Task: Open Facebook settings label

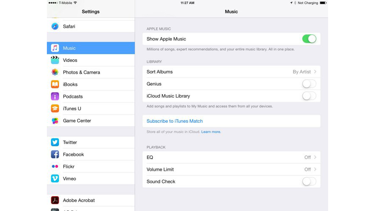Action: pos(73,154)
